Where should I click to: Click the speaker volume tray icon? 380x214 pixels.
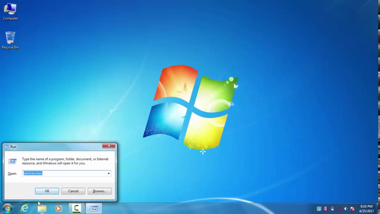[x=346, y=209]
